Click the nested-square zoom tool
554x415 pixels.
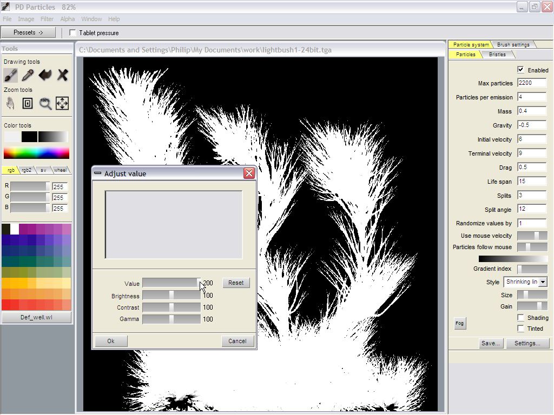[x=28, y=103]
